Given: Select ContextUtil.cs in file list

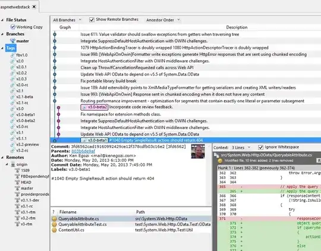Looking at the screenshot, I should [131, 230].
